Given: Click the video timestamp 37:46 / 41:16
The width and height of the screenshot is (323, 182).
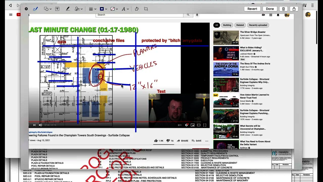Looking at the screenshot, I should click(50, 125).
